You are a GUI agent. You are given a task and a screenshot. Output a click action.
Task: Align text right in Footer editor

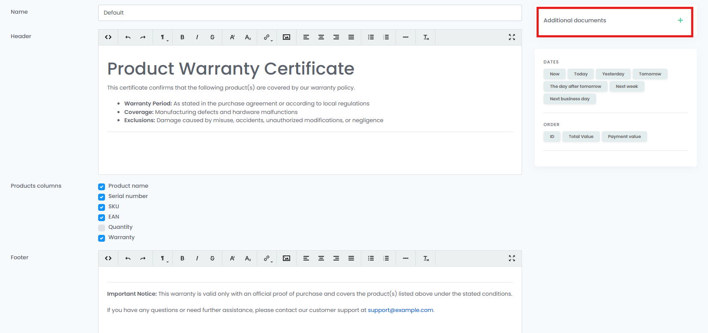(336, 258)
